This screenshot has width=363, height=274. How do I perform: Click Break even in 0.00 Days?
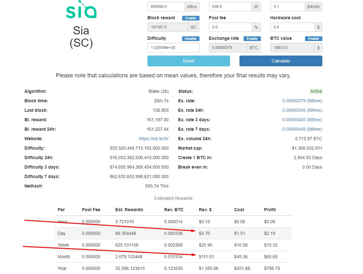click(312, 167)
